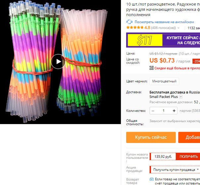The width and height of the screenshot is (200, 185).
Task: Click the product image of rainbow refills
Action: point(60,62)
